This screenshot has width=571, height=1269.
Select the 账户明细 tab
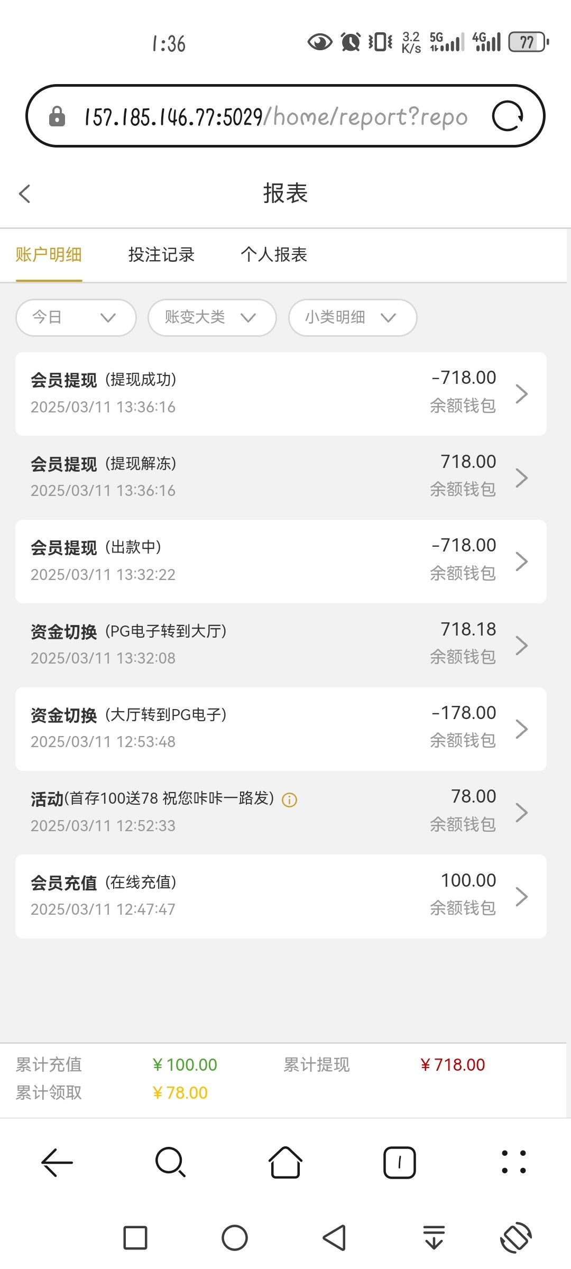[49, 255]
